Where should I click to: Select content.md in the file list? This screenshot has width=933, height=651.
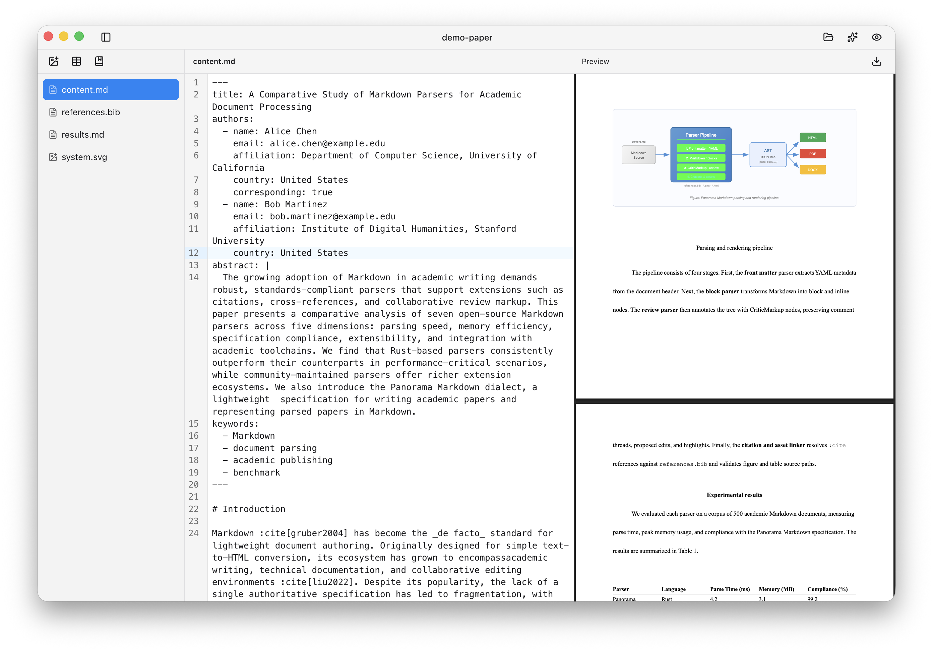click(111, 89)
